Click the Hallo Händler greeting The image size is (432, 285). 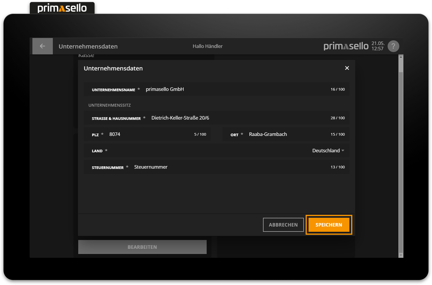(x=208, y=46)
